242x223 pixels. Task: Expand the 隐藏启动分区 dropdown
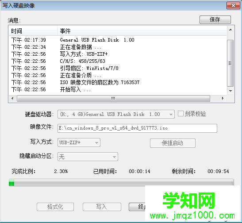[88, 157]
